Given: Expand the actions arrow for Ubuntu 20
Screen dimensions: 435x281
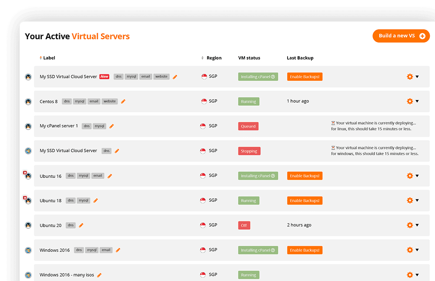Looking at the screenshot, I should pos(417,225).
